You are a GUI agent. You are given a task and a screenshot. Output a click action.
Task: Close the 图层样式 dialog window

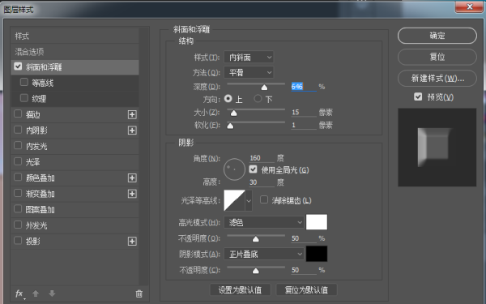click(x=469, y=6)
